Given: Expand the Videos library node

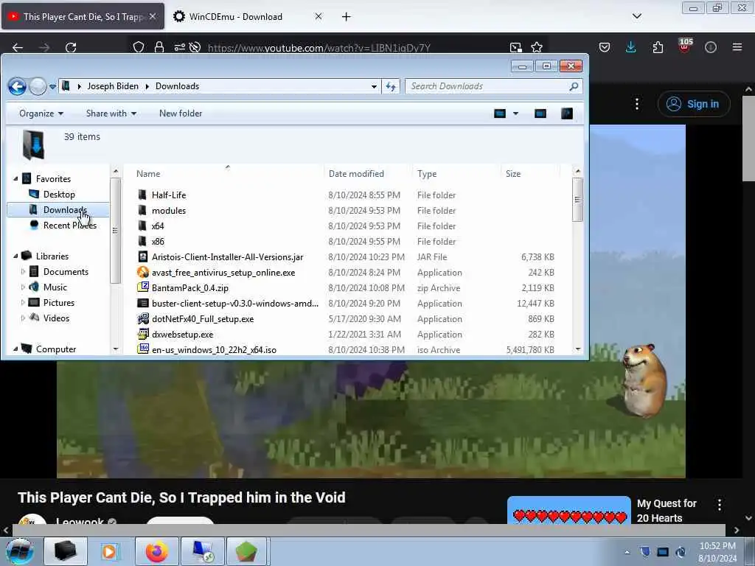Looking at the screenshot, I should (23, 318).
